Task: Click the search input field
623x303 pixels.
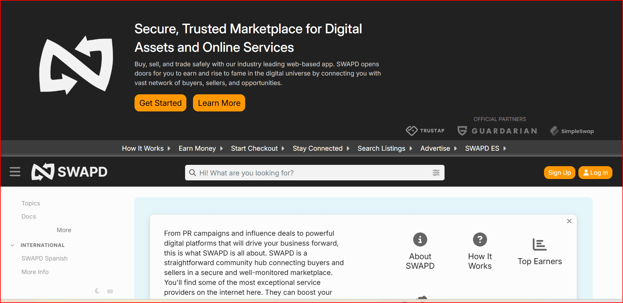Action: [311, 173]
